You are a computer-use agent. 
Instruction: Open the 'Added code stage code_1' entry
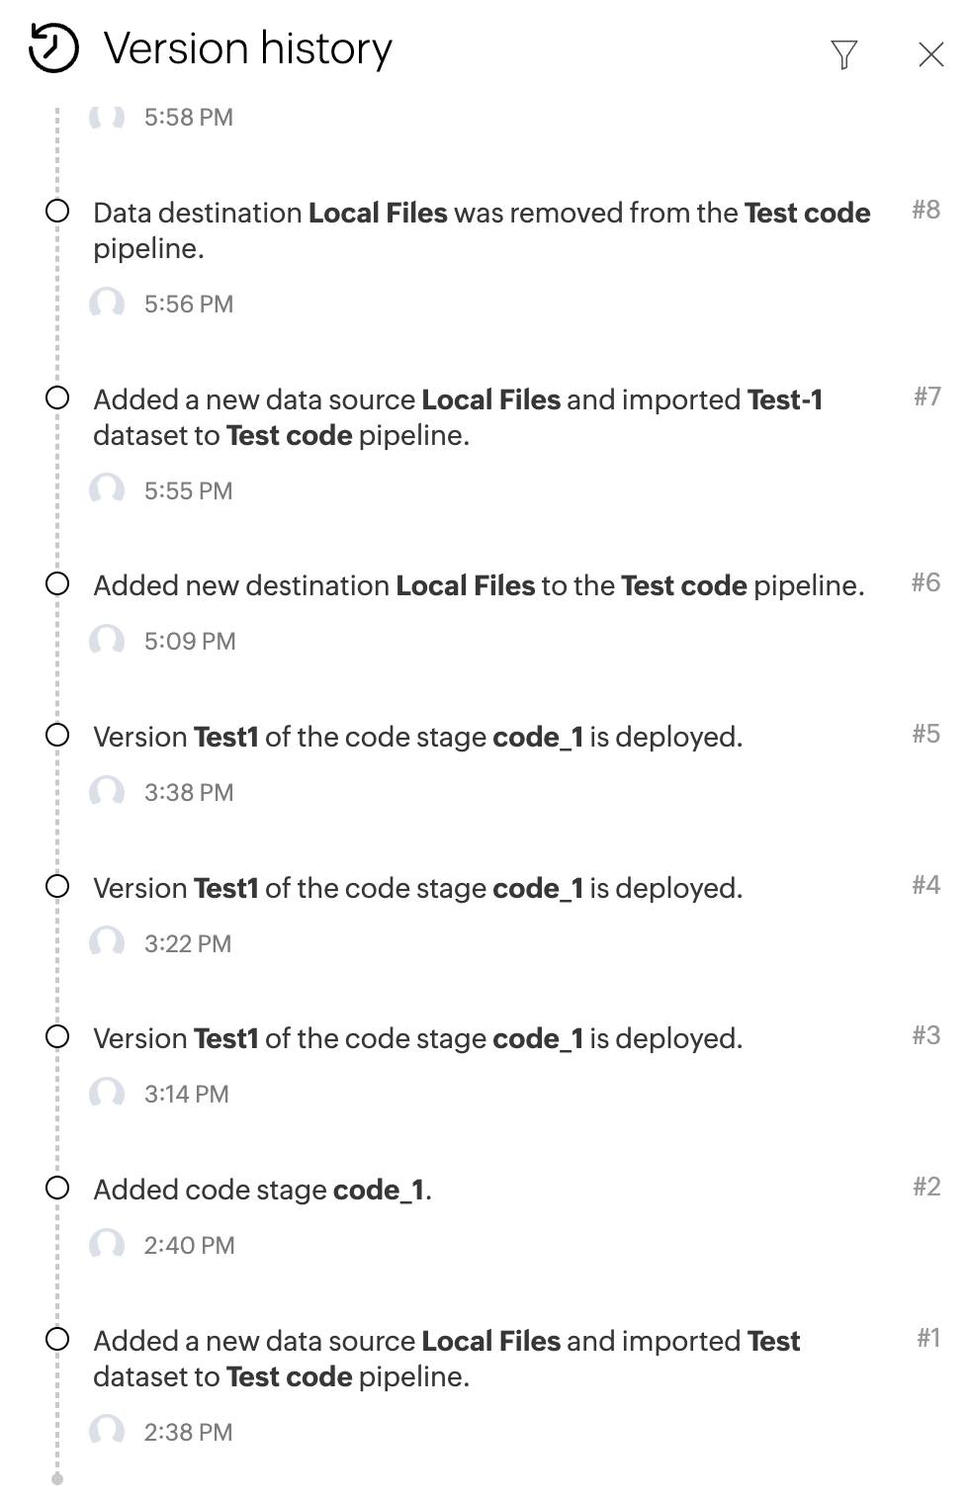pos(262,1190)
